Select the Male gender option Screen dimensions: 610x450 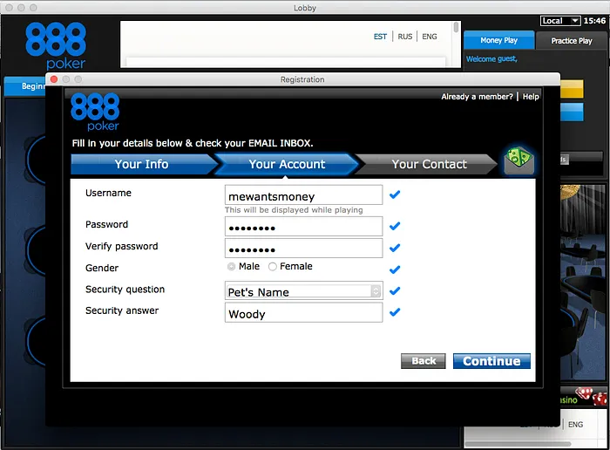coord(232,267)
